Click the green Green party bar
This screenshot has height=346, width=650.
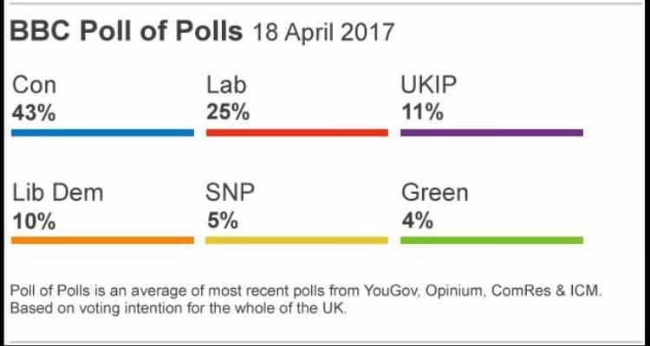click(x=491, y=240)
